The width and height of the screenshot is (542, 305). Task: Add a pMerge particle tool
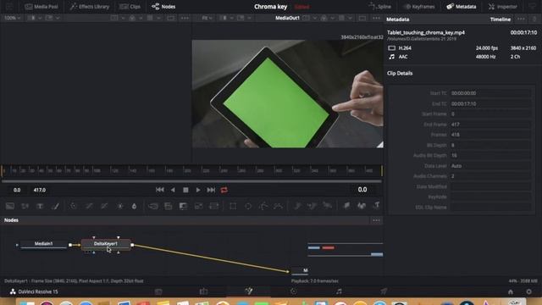(x=312, y=206)
